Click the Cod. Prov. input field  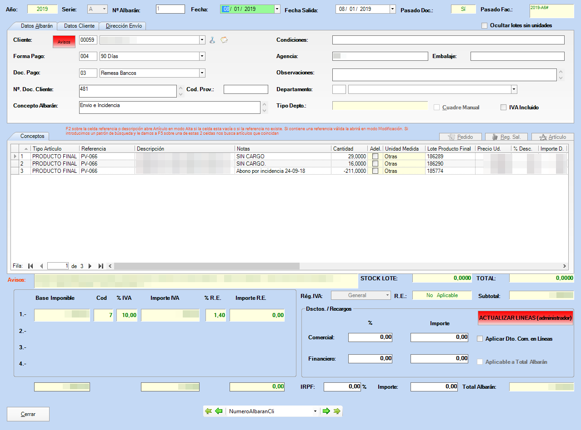pyautogui.click(x=246, y=89)
